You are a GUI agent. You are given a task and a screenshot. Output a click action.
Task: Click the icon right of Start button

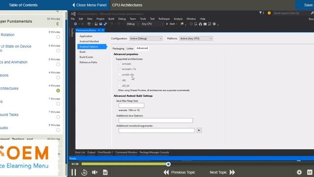tap(182, 24)
